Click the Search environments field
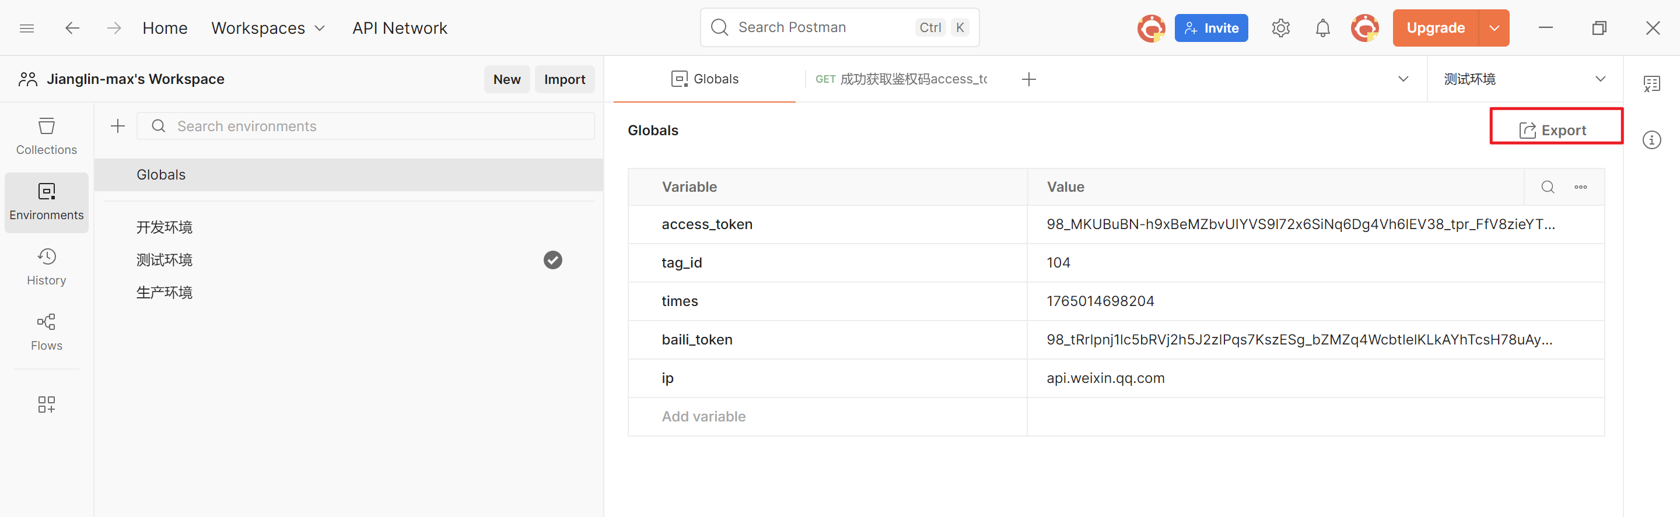Screen dimensions: 1680x517 click(x=365, y=126)
